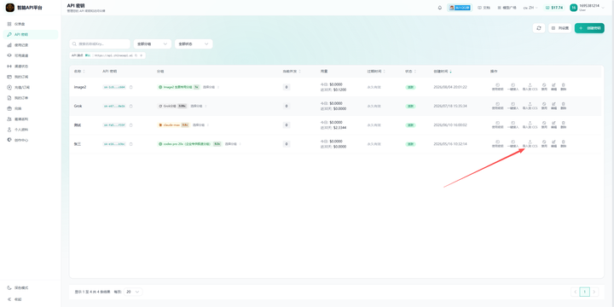This screenshot has height=307, width=614.
Task: Sort by the 创建时间 column header
Action: pyautogui.click(x=443, y=72)
